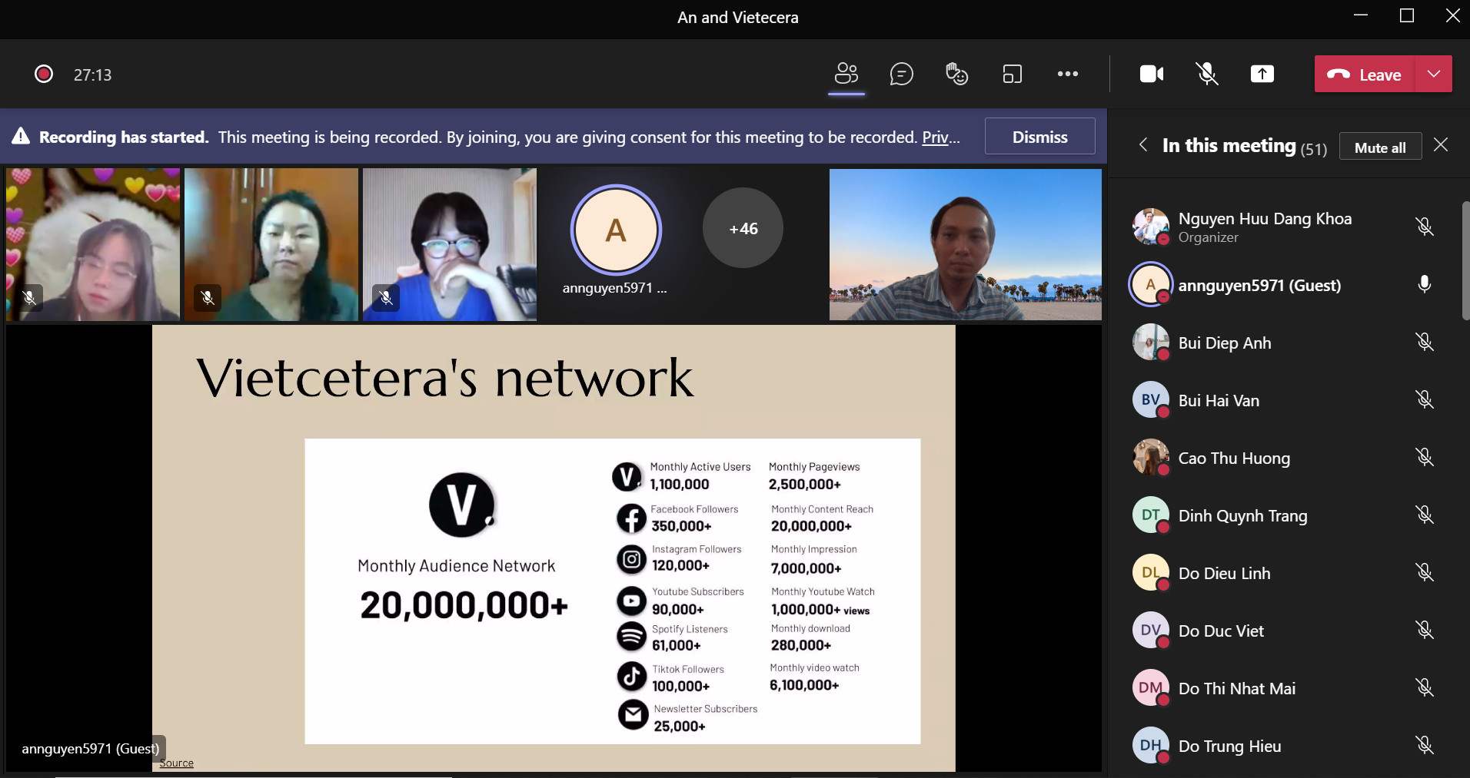Viewport: 1470px width, 778px height.
Task: Click Cao Thu Huong profile photo
Action: coord(1150,457)
